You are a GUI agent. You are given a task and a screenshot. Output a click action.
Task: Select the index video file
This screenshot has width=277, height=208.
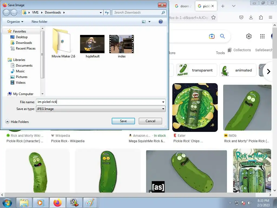tap(121, 46)
